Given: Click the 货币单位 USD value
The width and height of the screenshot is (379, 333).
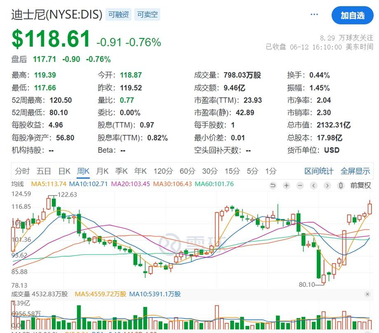Looking at the screenshot, I should pos(331,150).
